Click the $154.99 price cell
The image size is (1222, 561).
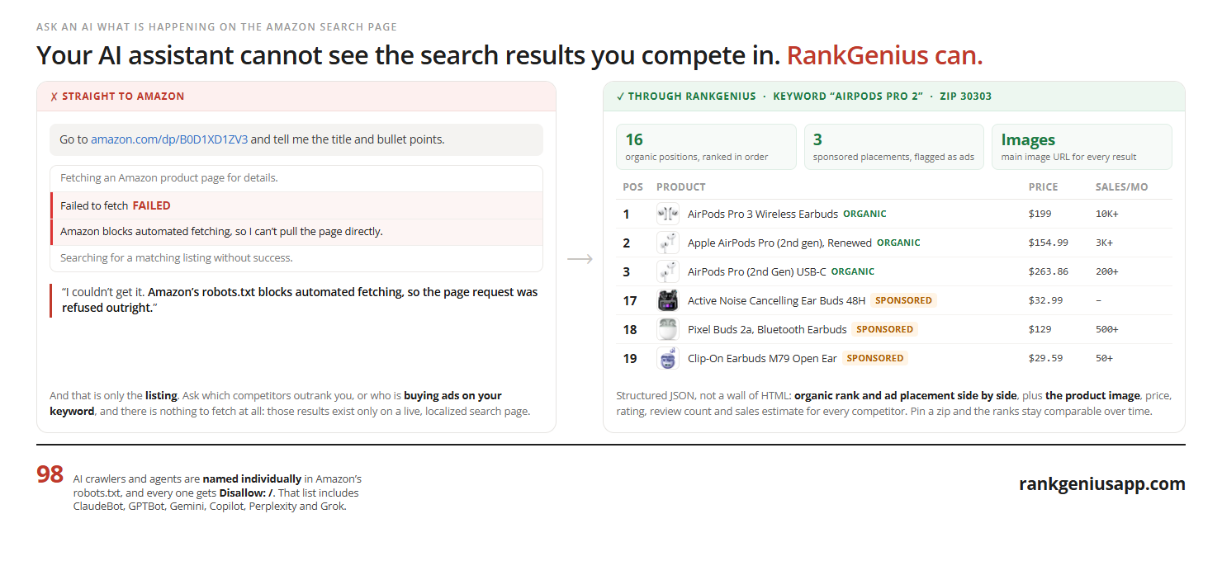[x=1048, y=243]
